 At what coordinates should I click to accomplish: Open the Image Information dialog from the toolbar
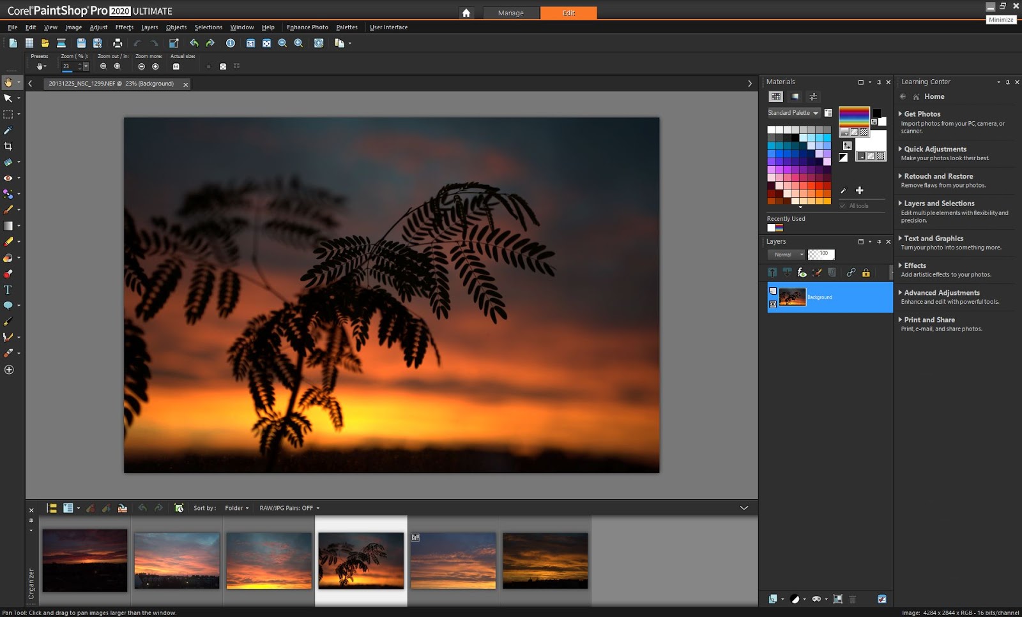[230, 43]
